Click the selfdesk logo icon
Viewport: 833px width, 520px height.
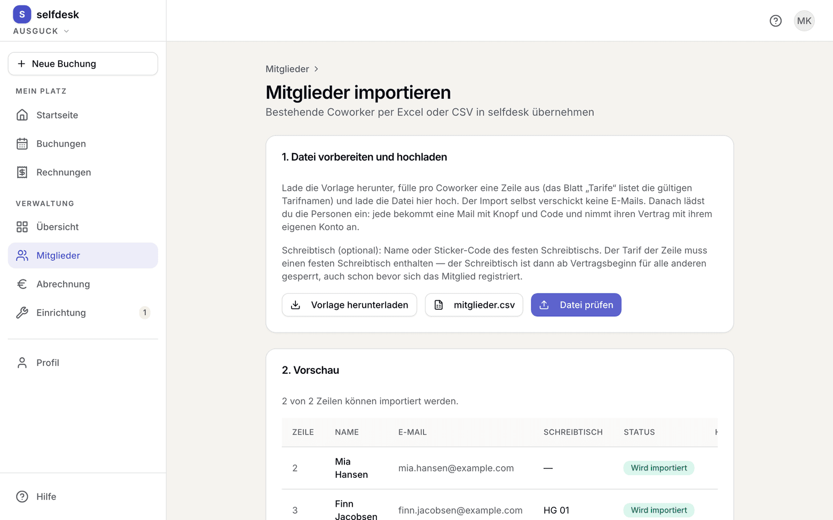point(22,14)
